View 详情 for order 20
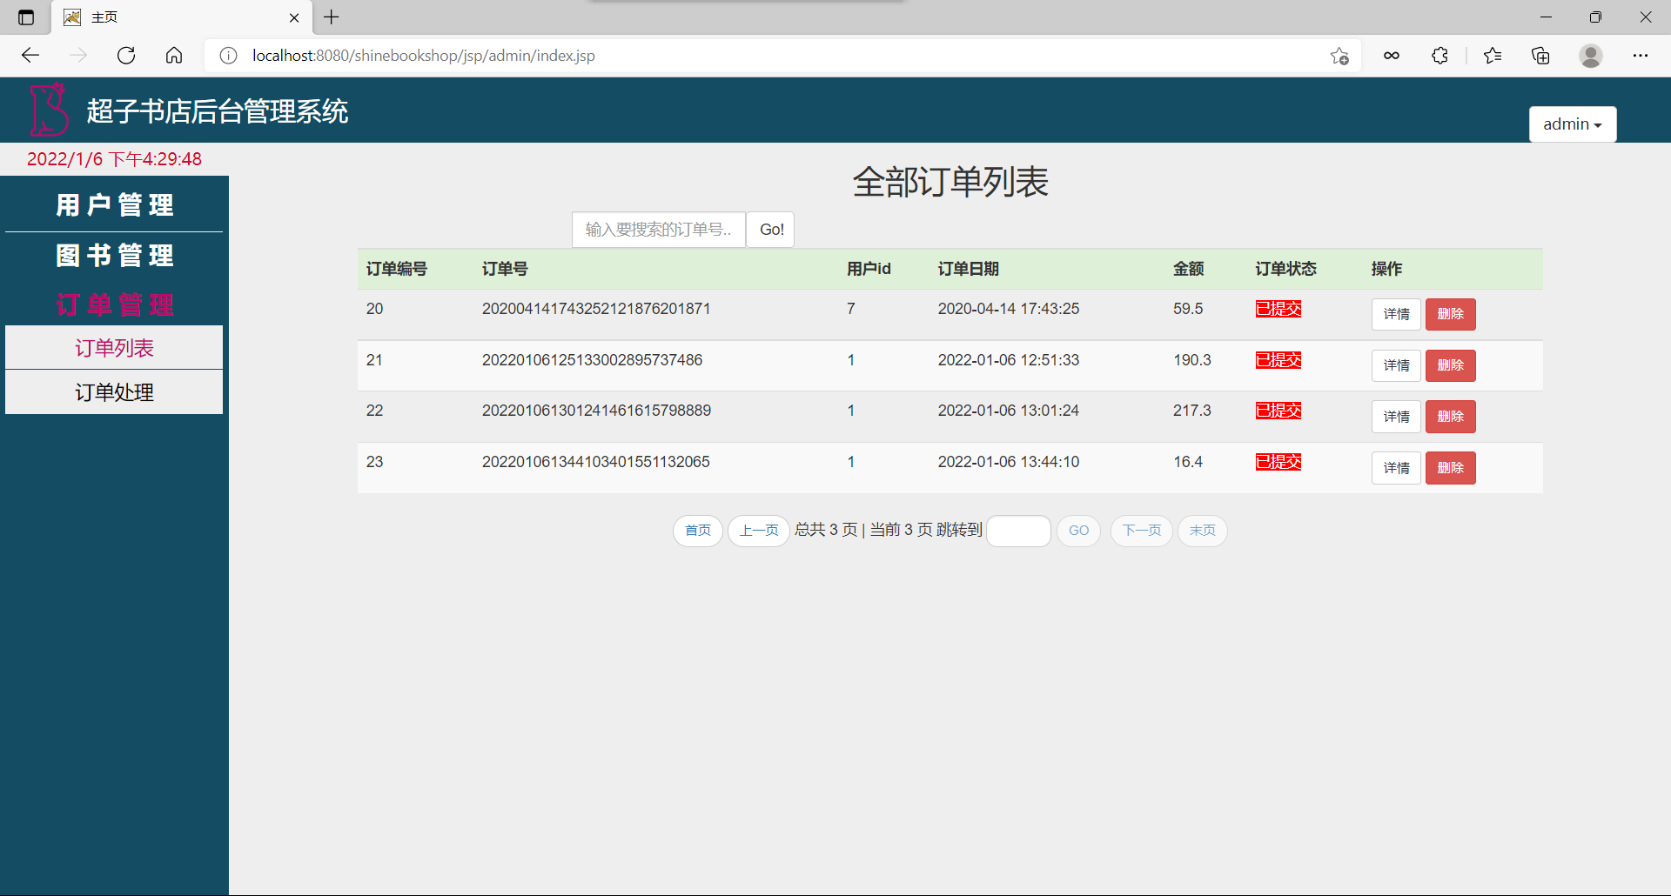Image resolution: width=1671 pixels, height=896 pixels. tap(1396, 314)
